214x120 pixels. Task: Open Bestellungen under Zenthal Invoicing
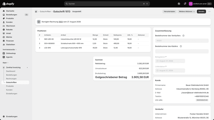tap(11, 75)
